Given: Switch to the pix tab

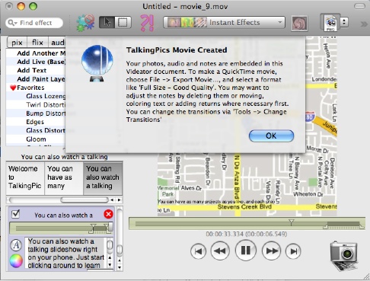Looking at the screenshot, I should click(x=17, y=43).
